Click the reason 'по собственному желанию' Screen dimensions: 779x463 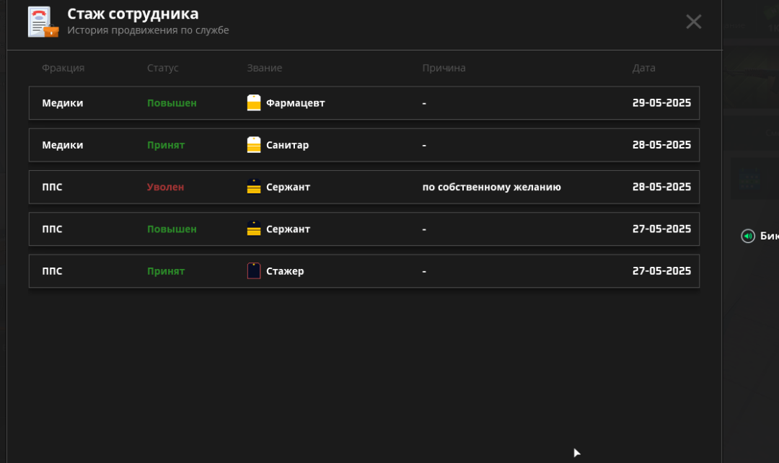[491, 187]
